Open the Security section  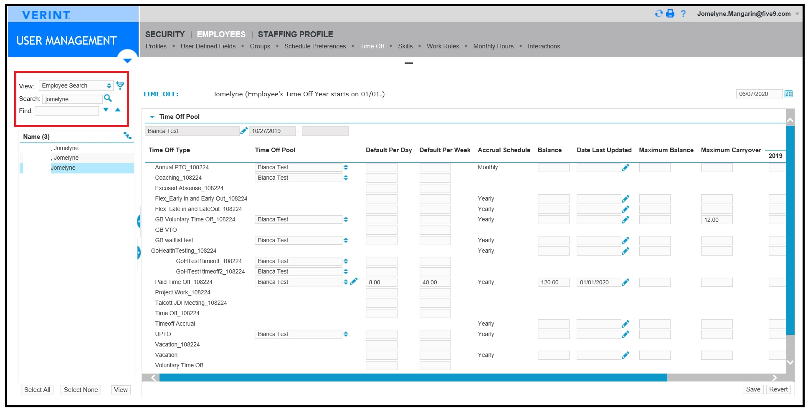point(165,34)
